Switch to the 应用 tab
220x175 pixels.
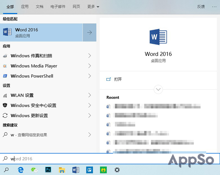click(x=25, y=6)
